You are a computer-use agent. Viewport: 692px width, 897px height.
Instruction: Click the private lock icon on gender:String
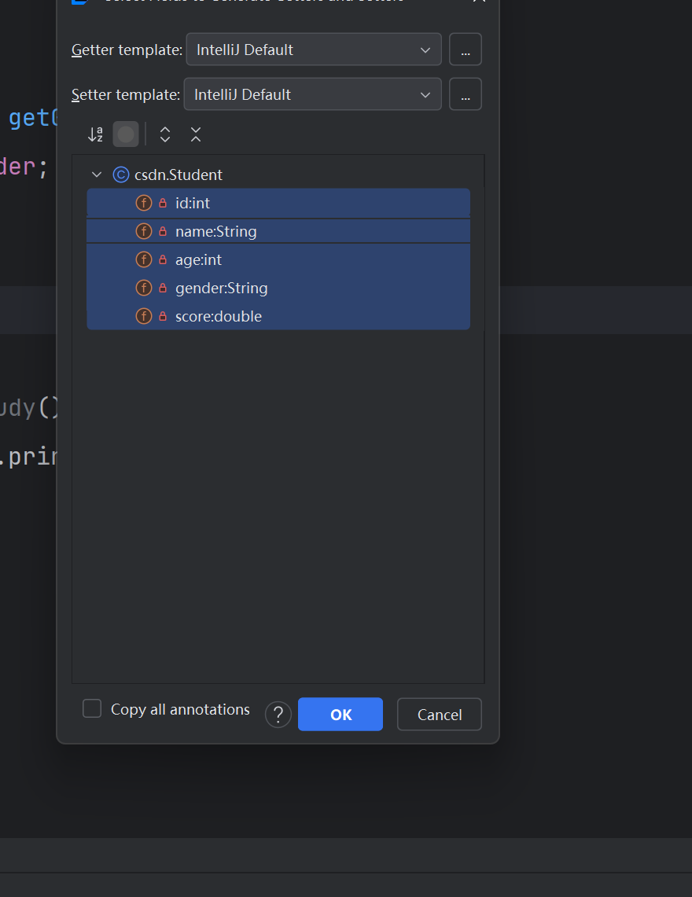click(163, 288)
